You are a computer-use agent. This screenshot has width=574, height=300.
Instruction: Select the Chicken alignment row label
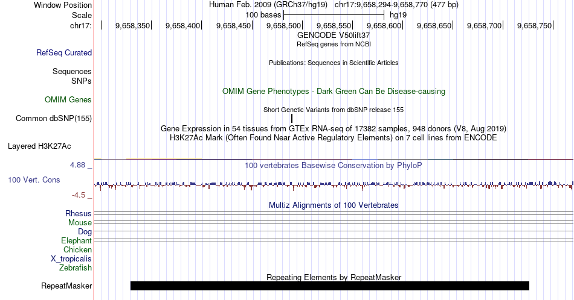(77, 249)
